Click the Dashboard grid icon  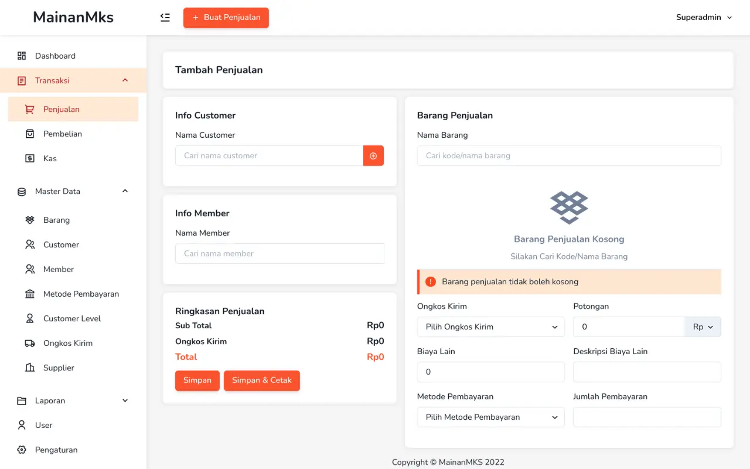tap(22, 56)
